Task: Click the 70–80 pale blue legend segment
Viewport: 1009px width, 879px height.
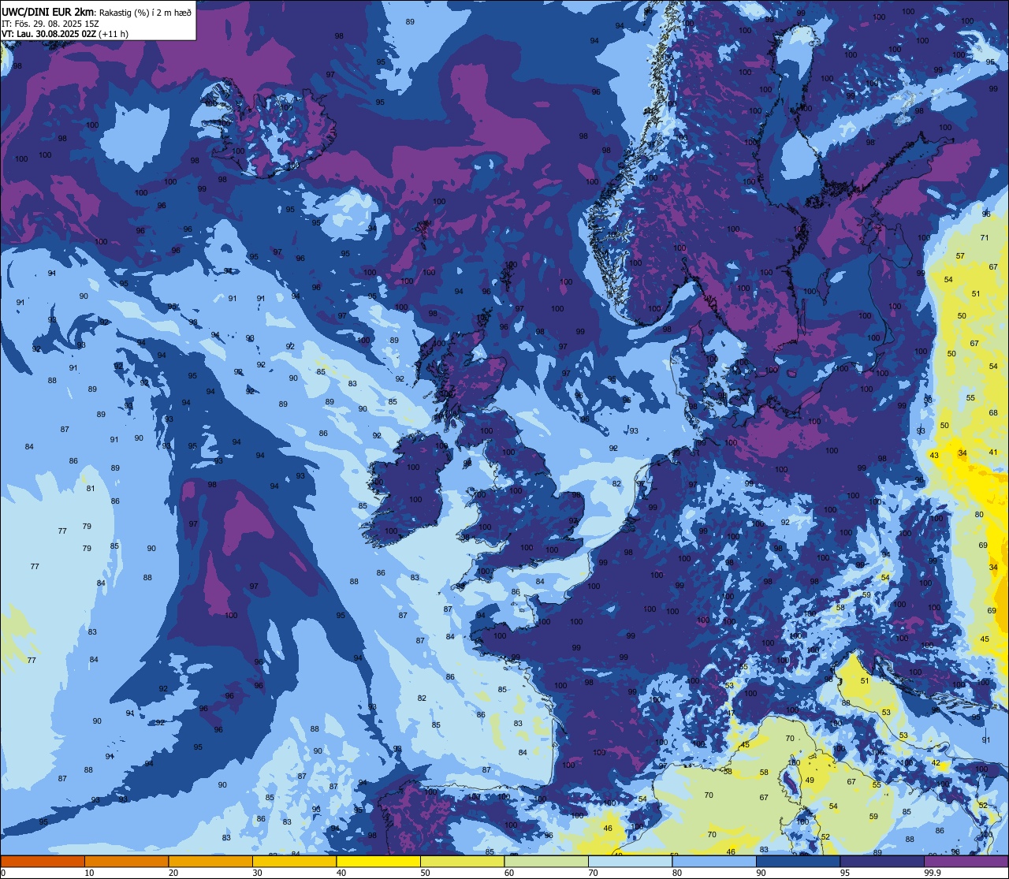Action: pyautogui.click(x=630, y=862)
